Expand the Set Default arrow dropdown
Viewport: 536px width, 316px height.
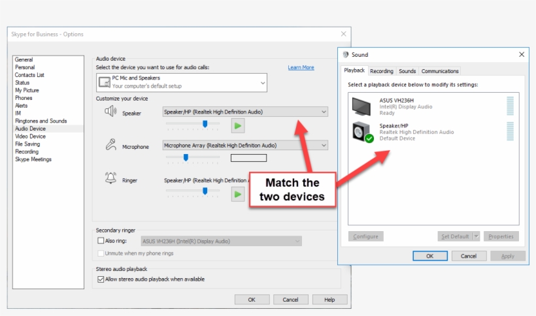[x=476, y=236]
